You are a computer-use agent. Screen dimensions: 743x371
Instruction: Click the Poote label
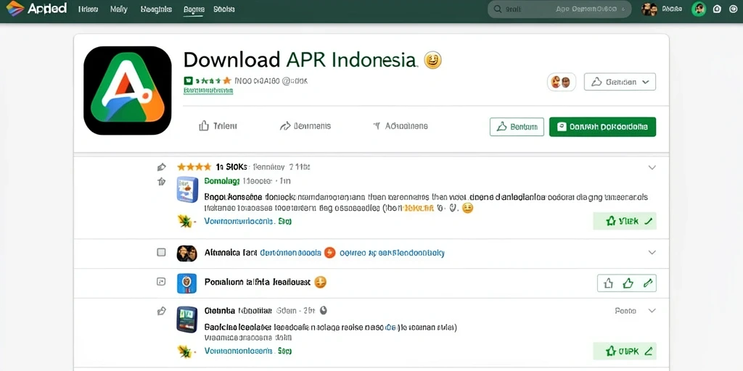[x=625, y=311]
